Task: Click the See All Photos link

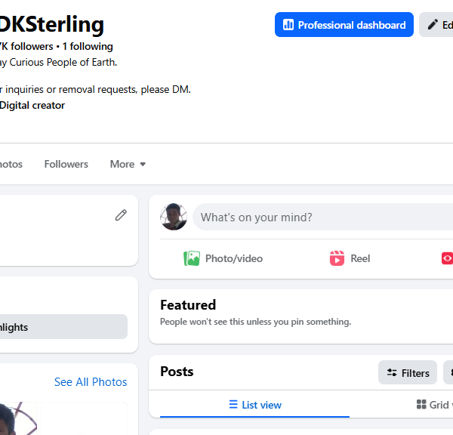Action: coord(91,382)
